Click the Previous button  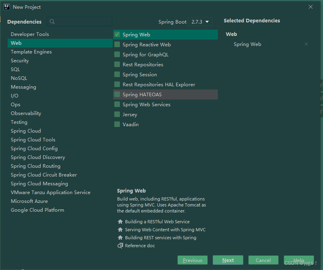click(192, 260)
